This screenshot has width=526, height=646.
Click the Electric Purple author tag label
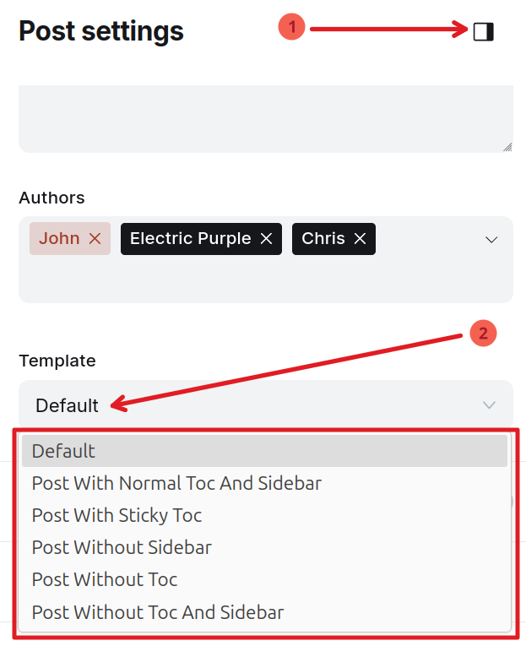point(190,239)
